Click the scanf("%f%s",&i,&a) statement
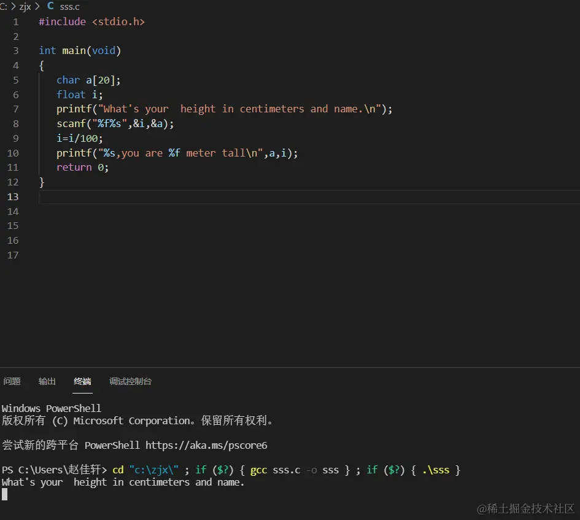 coord(115,123)
